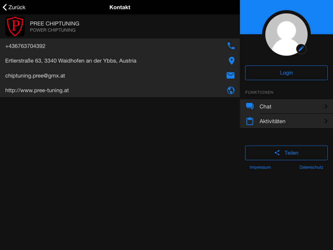
Task: Tap the email envelope icon
Action: pyautogui.click(x=230, y=75)
